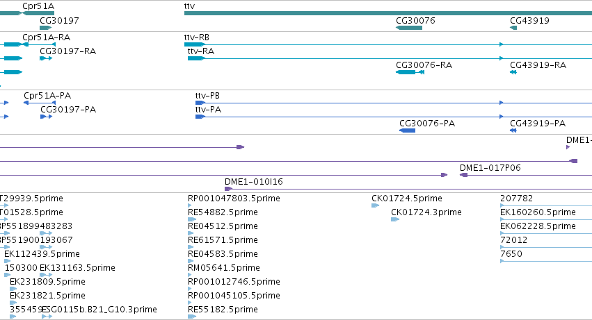
Task: Click the EK160260.5prime EST label
Action: coord(538,212)
